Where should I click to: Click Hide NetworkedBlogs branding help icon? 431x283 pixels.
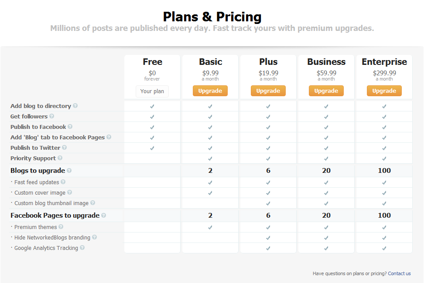tap(95, 237)
